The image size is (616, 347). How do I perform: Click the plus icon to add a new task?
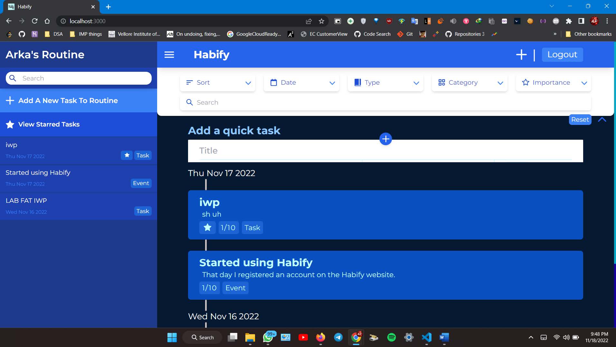click(521, 54)
